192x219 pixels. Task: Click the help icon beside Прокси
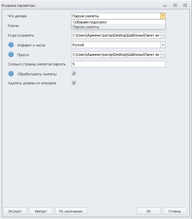(11, 55)
